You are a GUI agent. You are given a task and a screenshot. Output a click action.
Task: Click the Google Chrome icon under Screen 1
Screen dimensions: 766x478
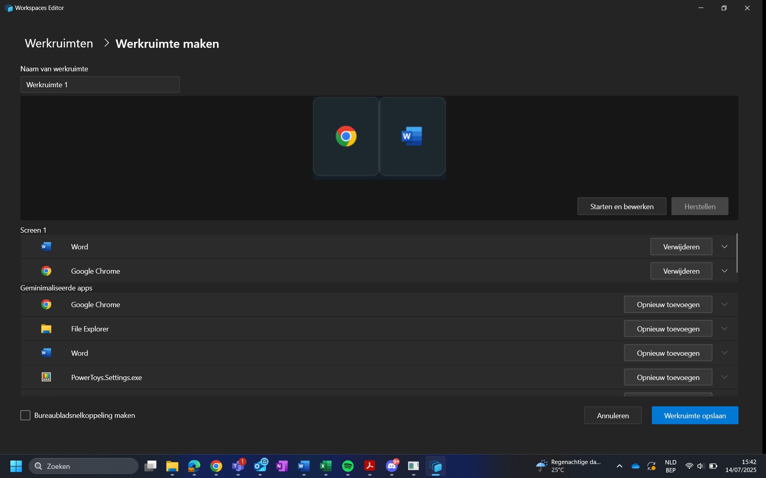tap(46, 271)
